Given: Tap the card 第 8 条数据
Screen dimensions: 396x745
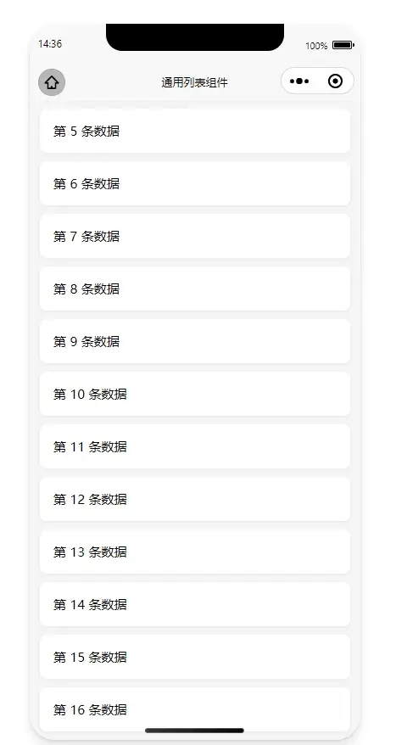Looking at the screenshot, I should click(195, 288).
